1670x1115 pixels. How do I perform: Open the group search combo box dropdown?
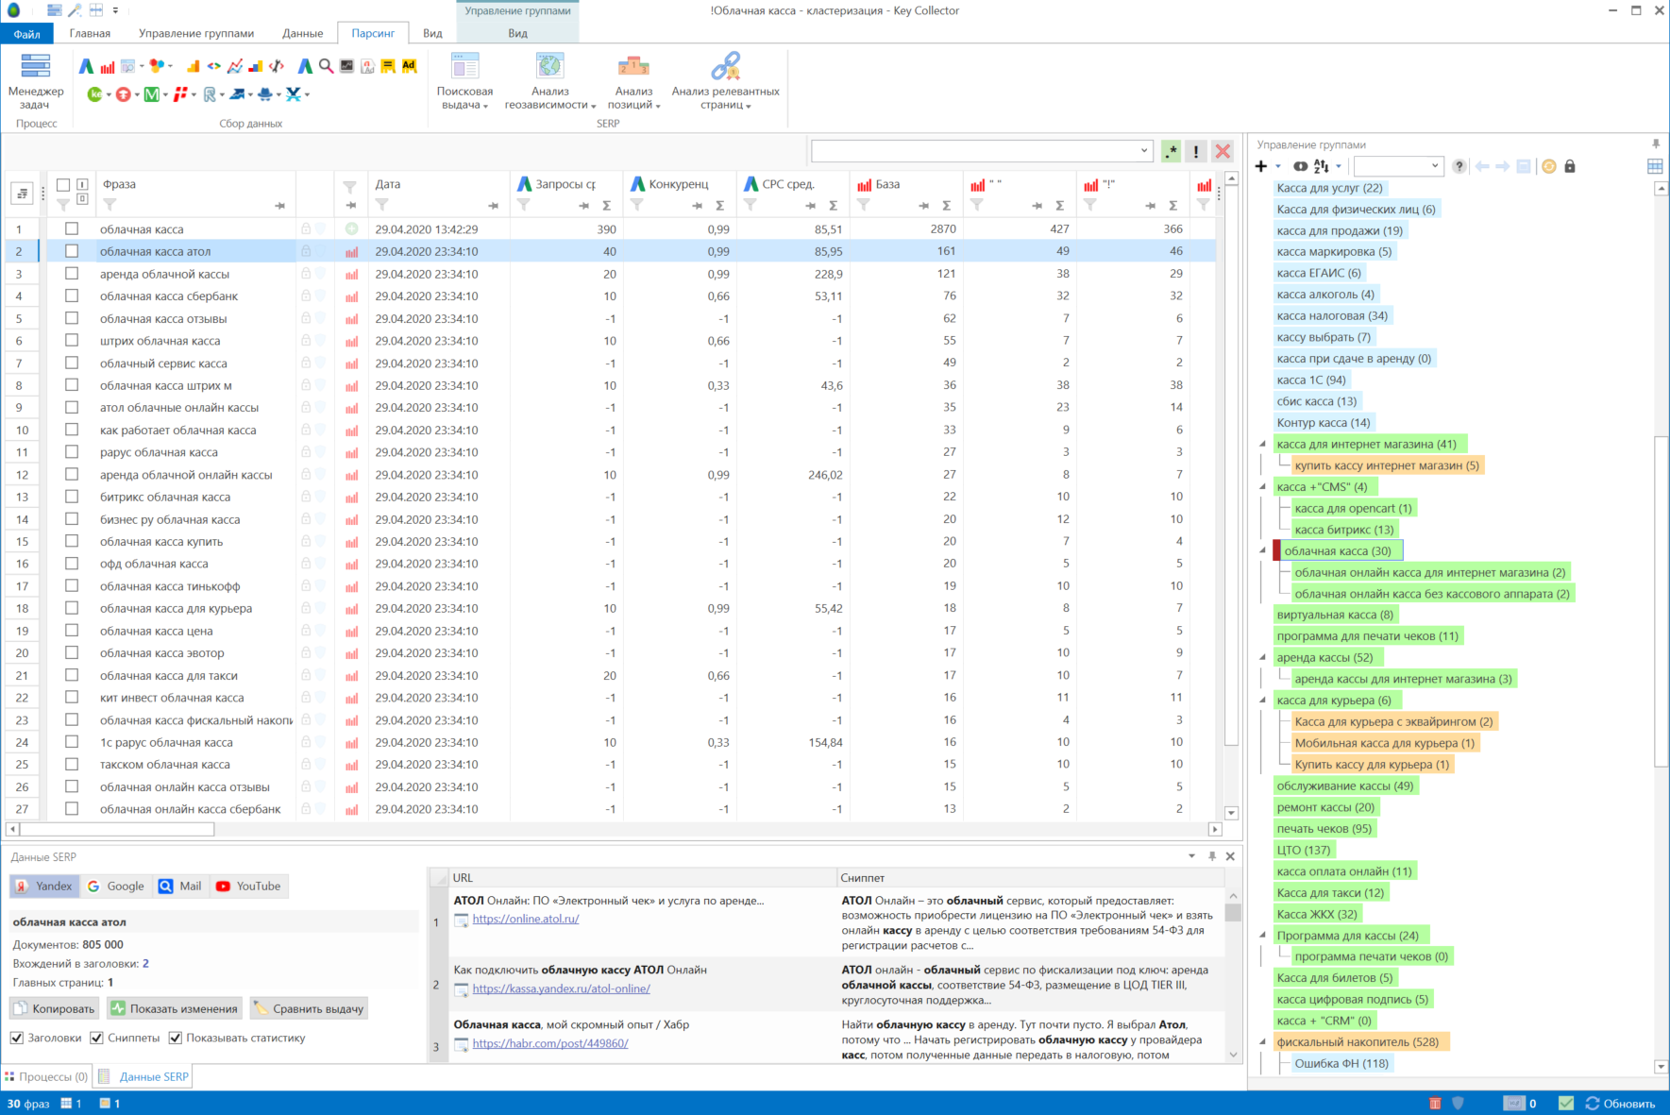point(1435,166)
